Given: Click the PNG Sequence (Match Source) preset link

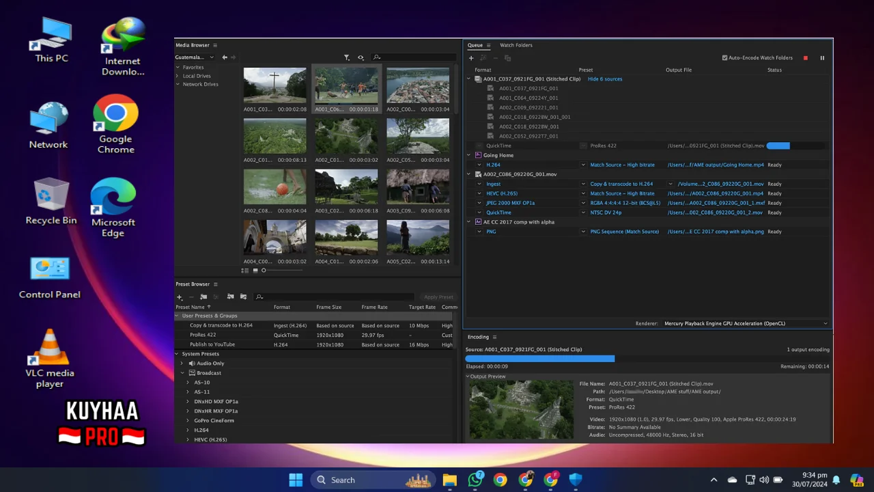Looking at the screenshot, I should (x=625, y=232).
